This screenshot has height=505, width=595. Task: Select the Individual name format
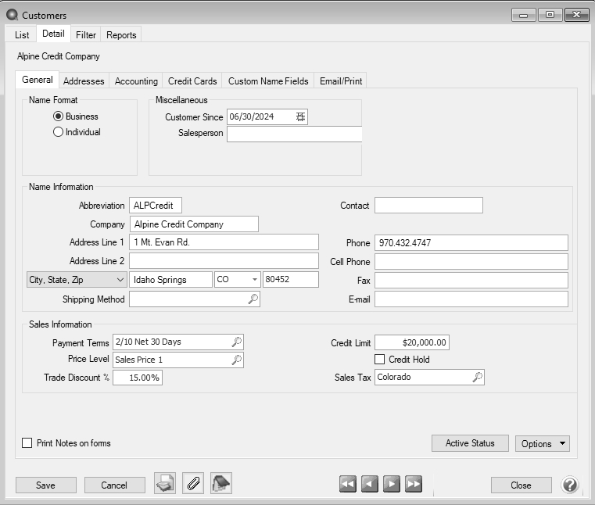tap(58, 132)
